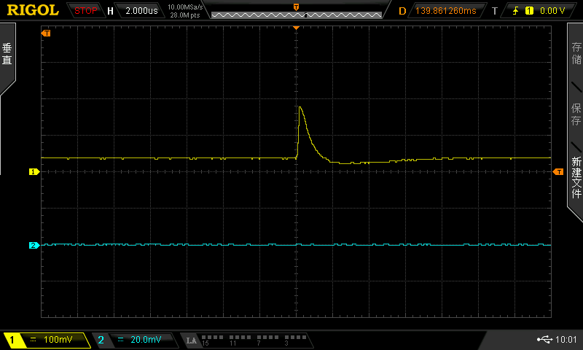Click the orange trigger position triangle atop grid

click(297, 28)
